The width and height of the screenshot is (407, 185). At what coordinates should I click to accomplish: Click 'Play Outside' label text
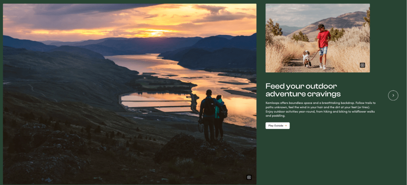point(276,126)
